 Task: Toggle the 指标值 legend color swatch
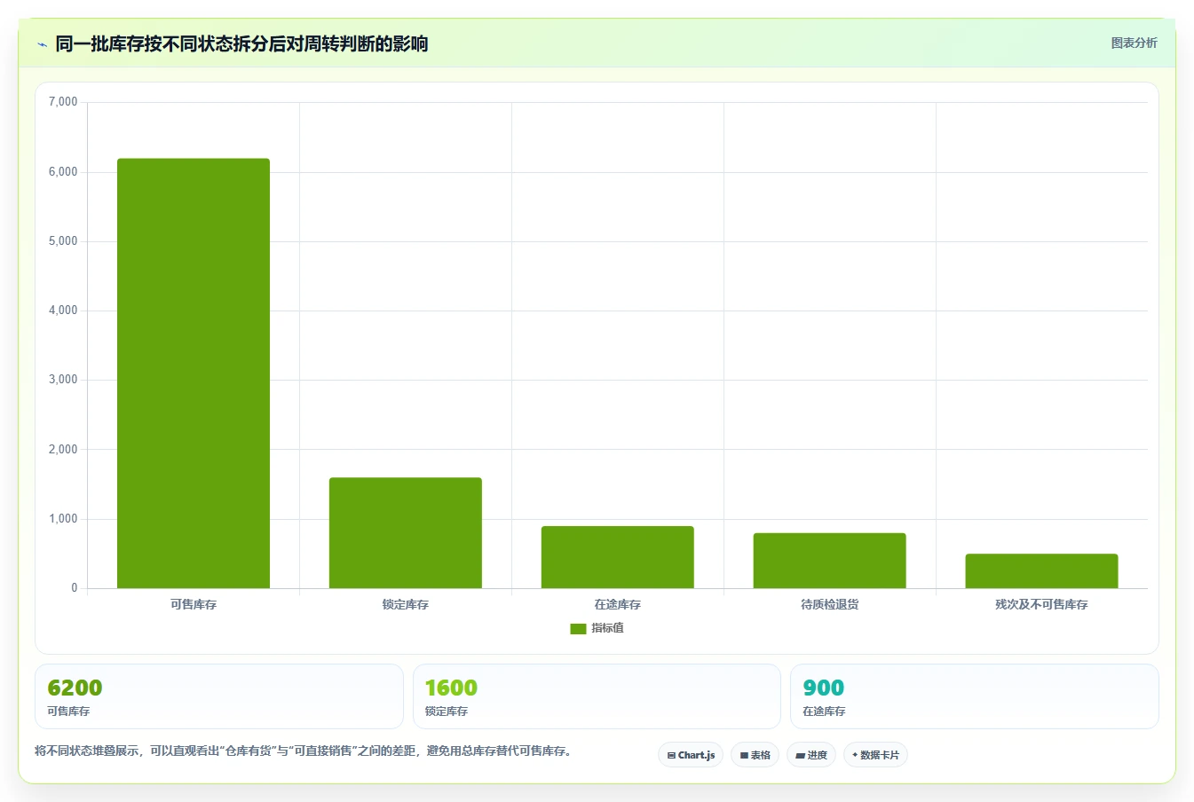(x=578, y=628)
